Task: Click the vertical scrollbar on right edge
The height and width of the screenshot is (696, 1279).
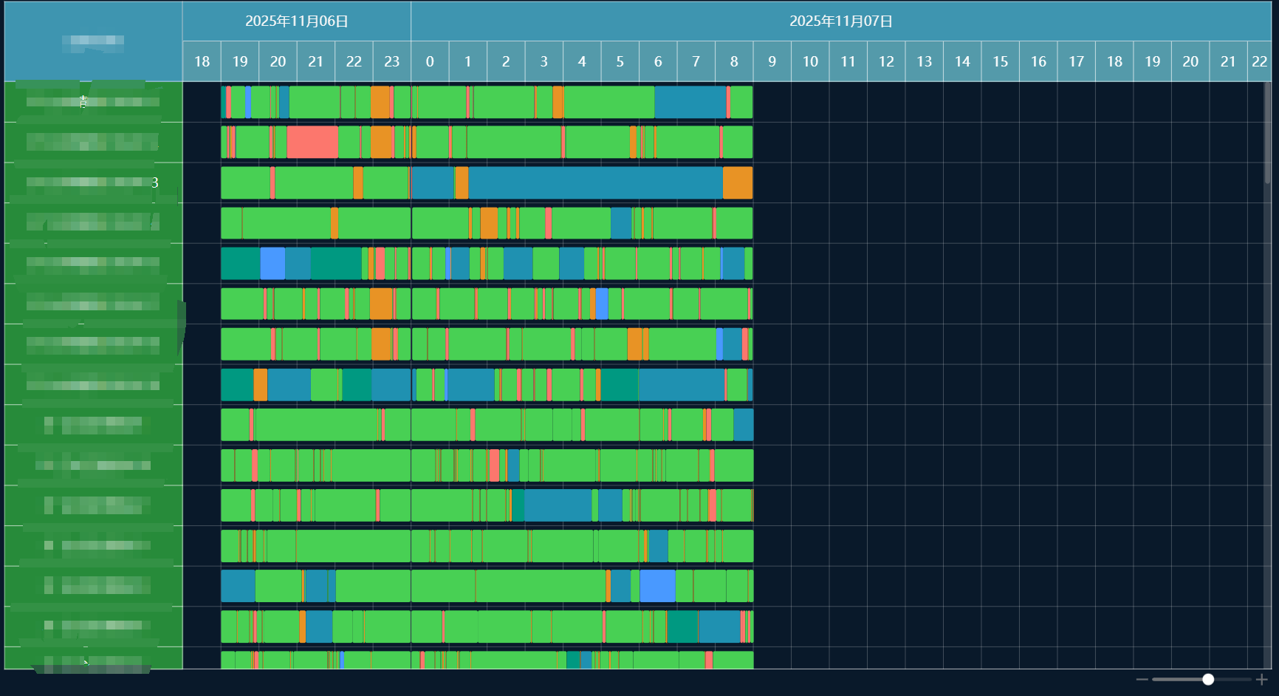Action: [1267, 133]
